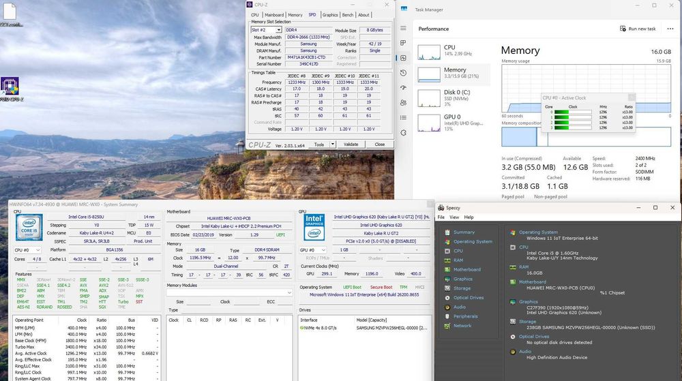Close the CPU #0 Active Clock popup
Image resolution: width=682 pixels, height=381 pixels.
632,97
